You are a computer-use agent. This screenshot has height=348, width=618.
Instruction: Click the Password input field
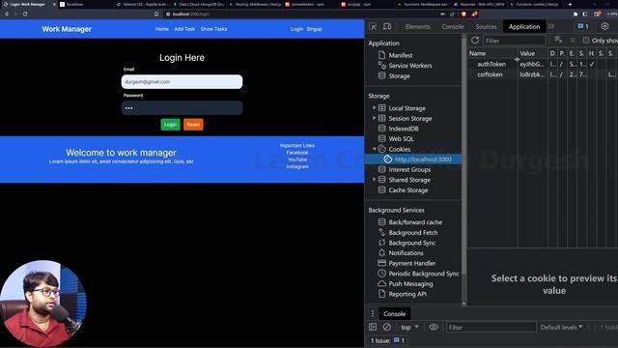182,107
